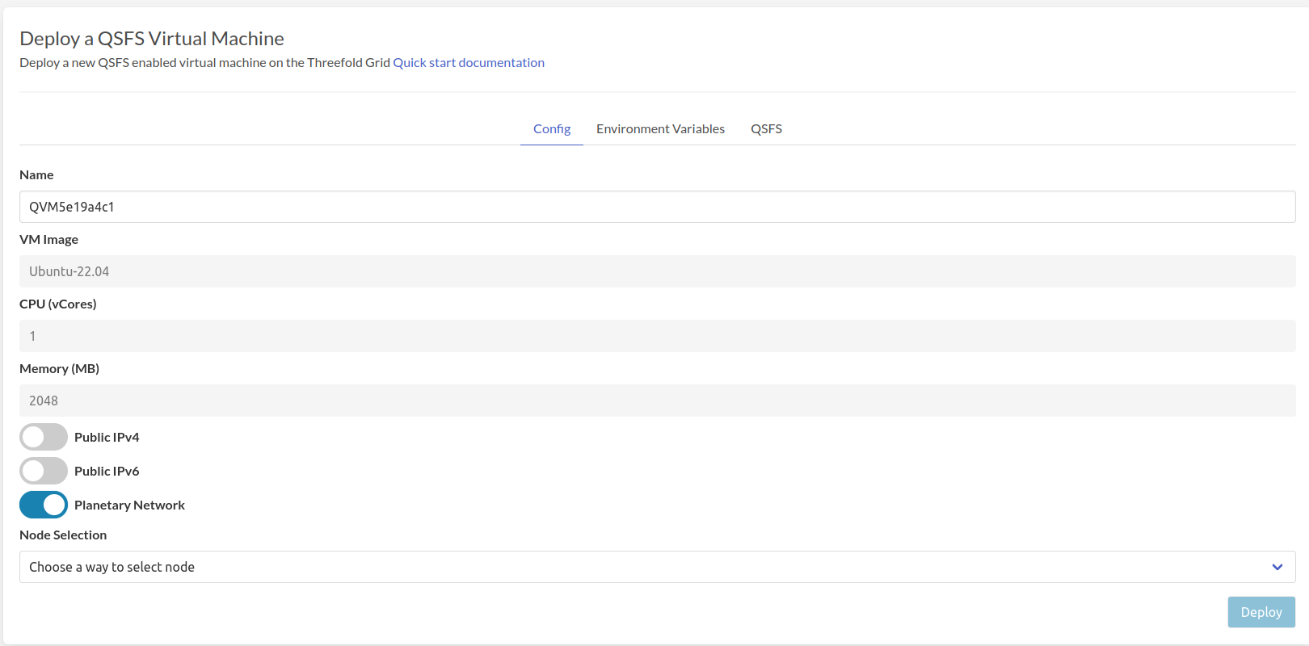Image resolution: width=1309 pixels, height=646 pixels.
Task: Select the CPU vCores field
Action: click(656, 336)
